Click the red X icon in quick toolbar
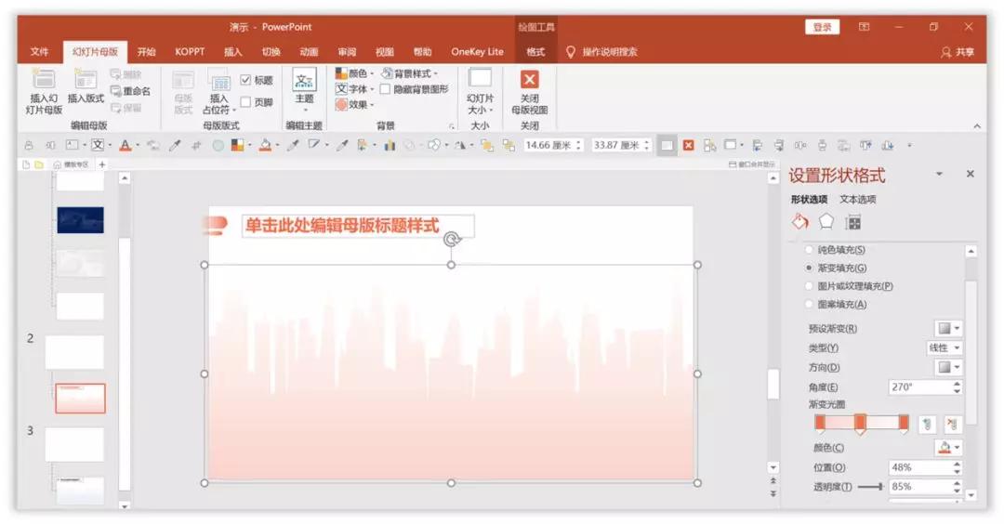Image resolution: width=1004 pixels, height=524 pixels. [688, 145]
